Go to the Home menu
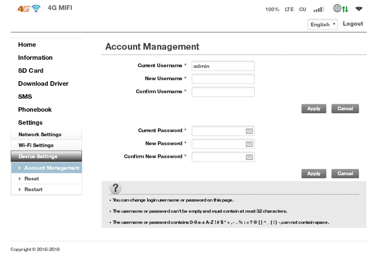 27,45
